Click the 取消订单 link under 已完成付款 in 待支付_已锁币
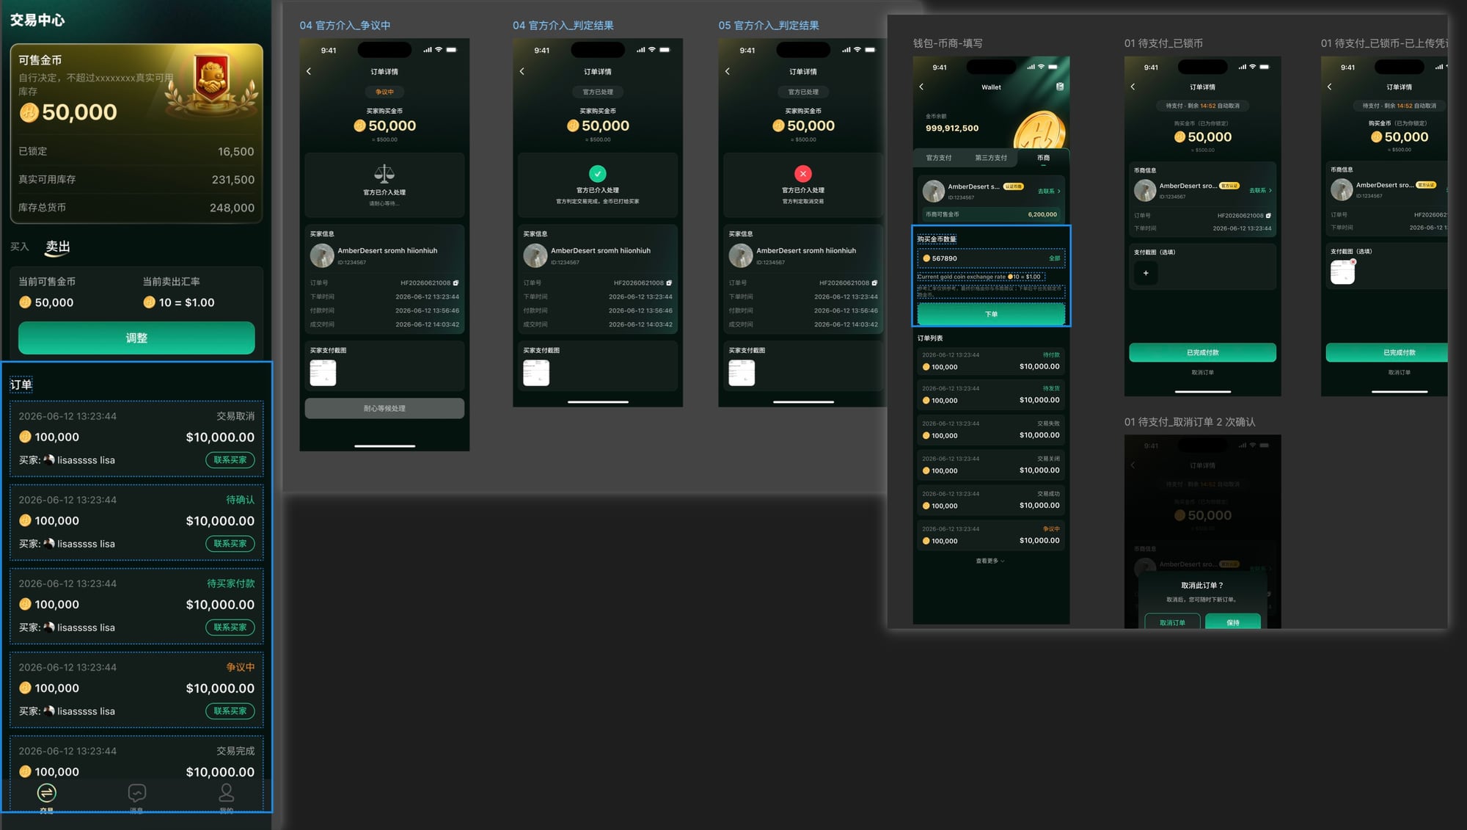 pyautogui.click(x=1202, y=373)
